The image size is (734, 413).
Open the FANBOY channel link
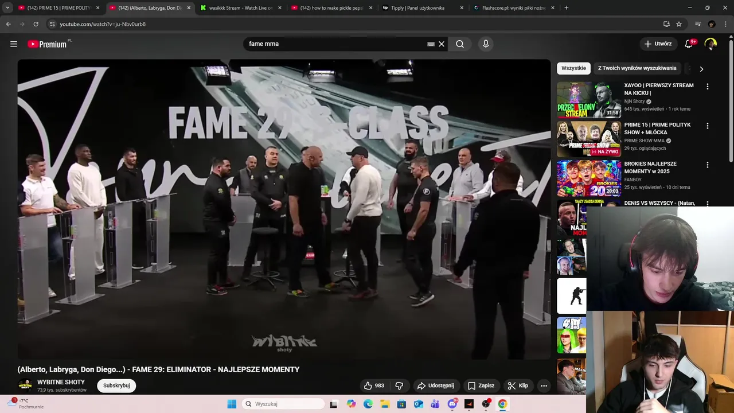coord(633,180)
